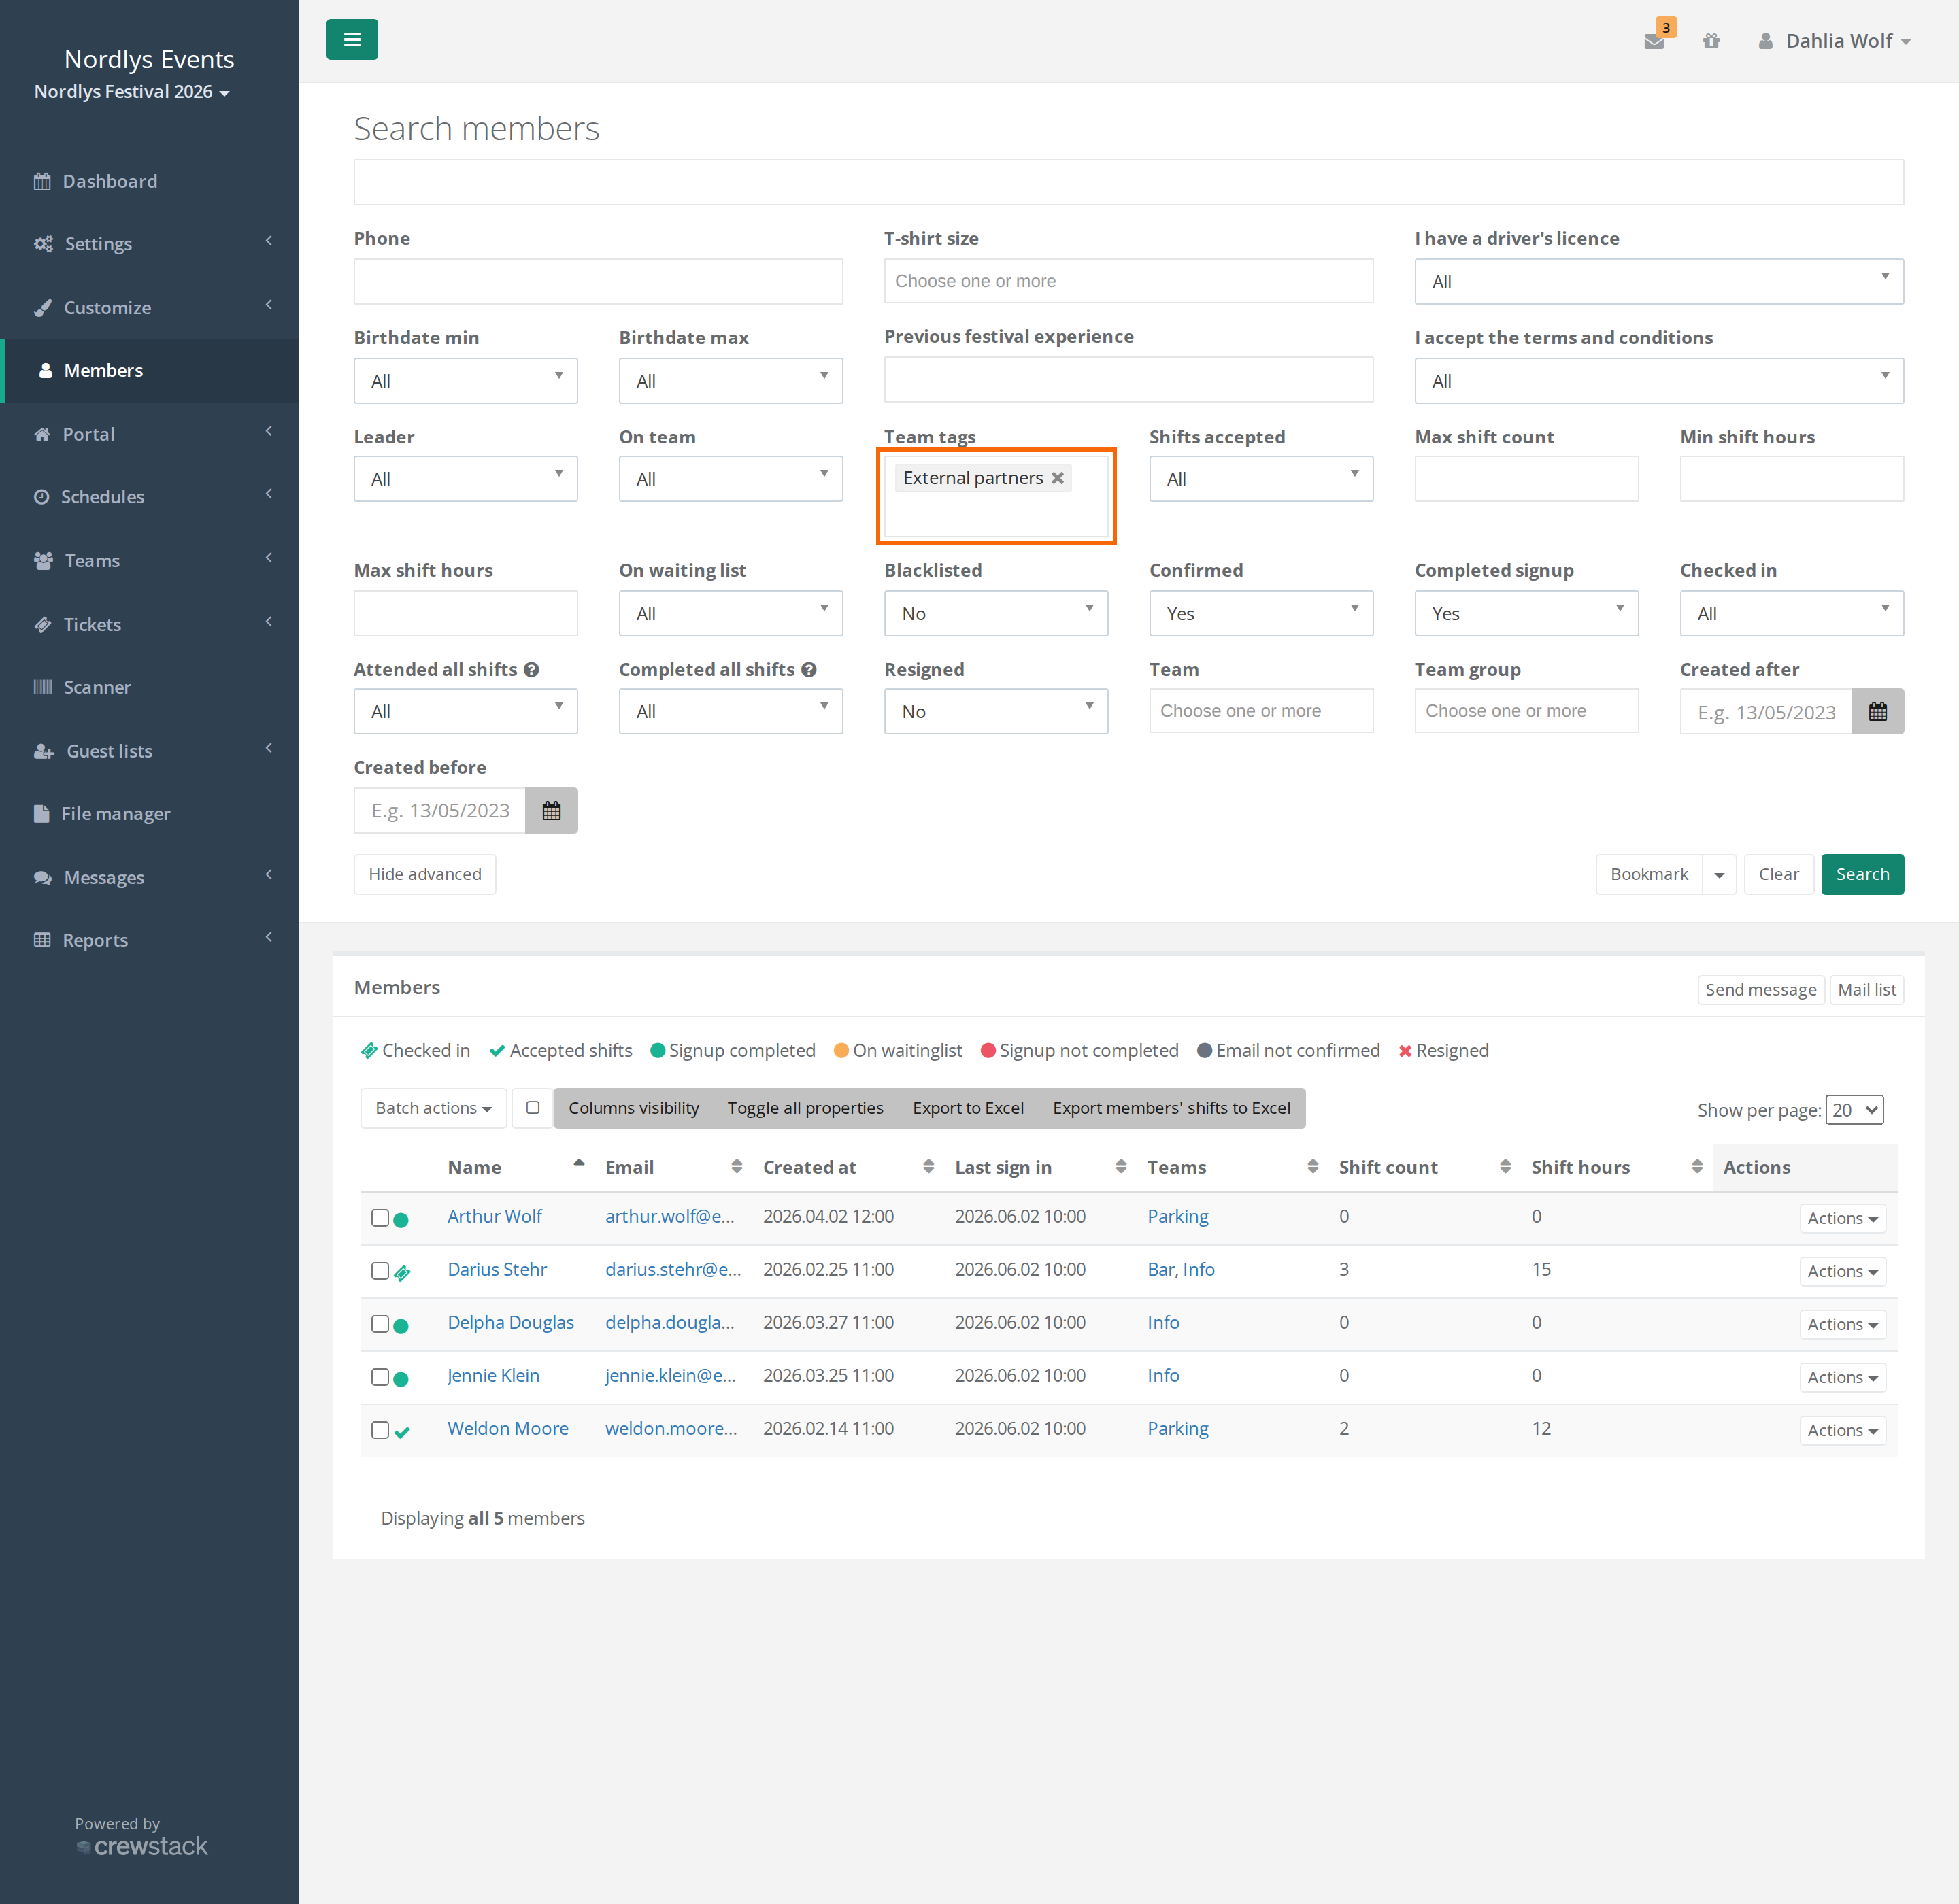Open the Confirmed dropdown

coord(1260,613)
